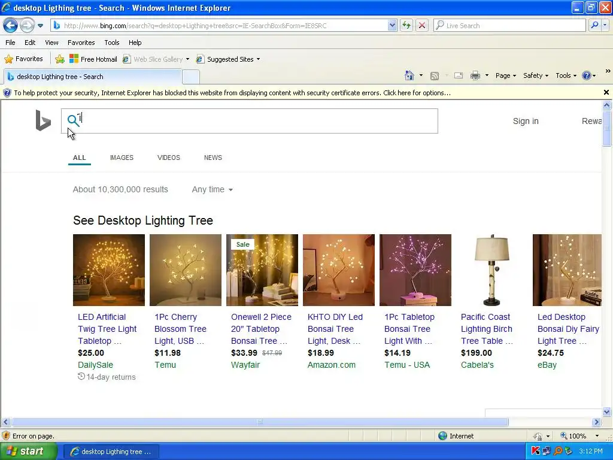Open the Edit menu

(30, 43)
